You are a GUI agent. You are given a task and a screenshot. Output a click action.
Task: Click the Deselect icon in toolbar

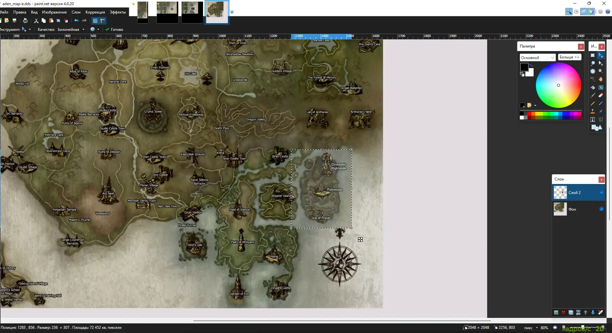pyautogui.click(x=66, y=21)
